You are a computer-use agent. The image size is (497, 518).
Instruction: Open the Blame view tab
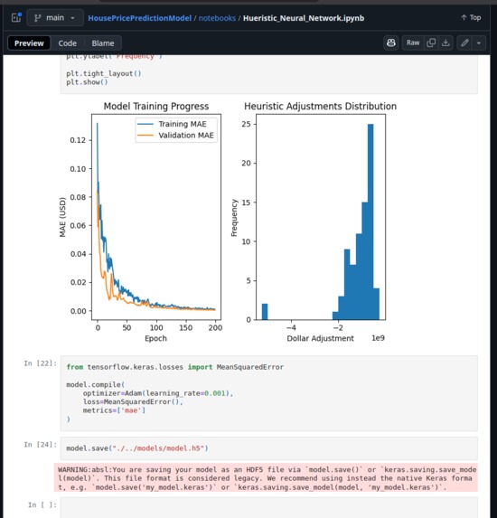103,43
